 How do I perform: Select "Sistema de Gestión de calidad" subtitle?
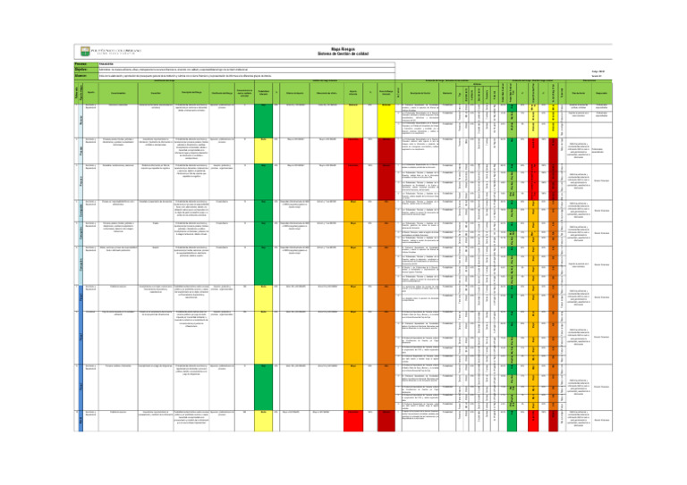point(343,54)
